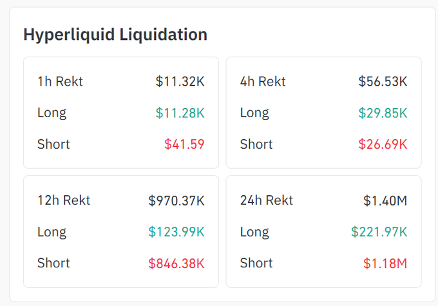Click the Long label in 1h card
The width and height of the screenshot is (438, 306).
pos(52,113)
